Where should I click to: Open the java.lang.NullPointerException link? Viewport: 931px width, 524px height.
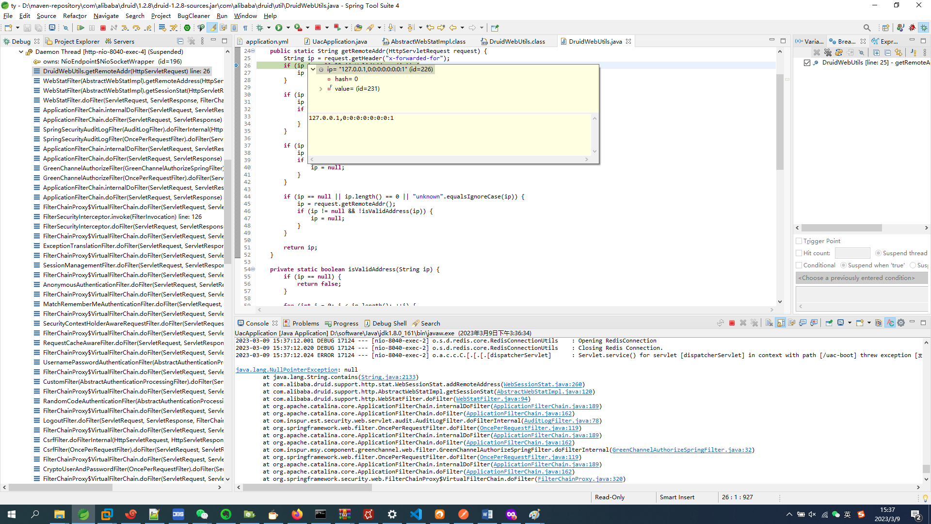coord(286,370)
